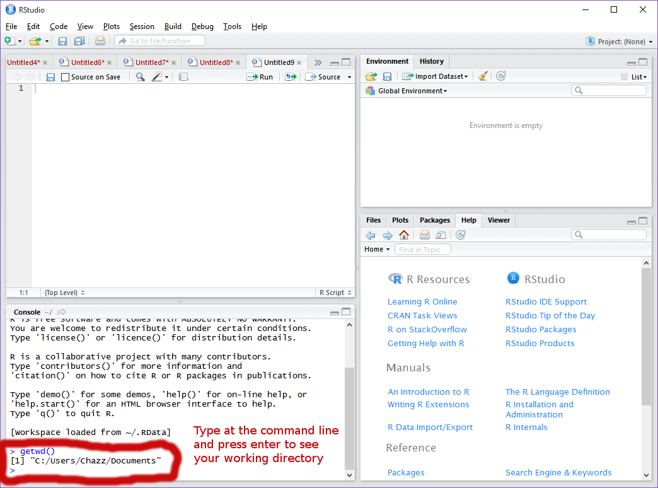
Task: Click the Find in Topic field
Action: (x=422, y=250)
